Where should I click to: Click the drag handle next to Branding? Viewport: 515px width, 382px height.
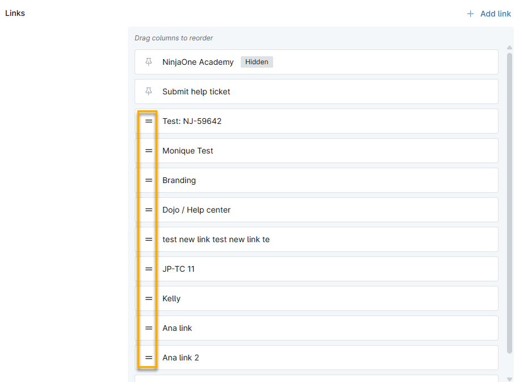tap(149, 180)
